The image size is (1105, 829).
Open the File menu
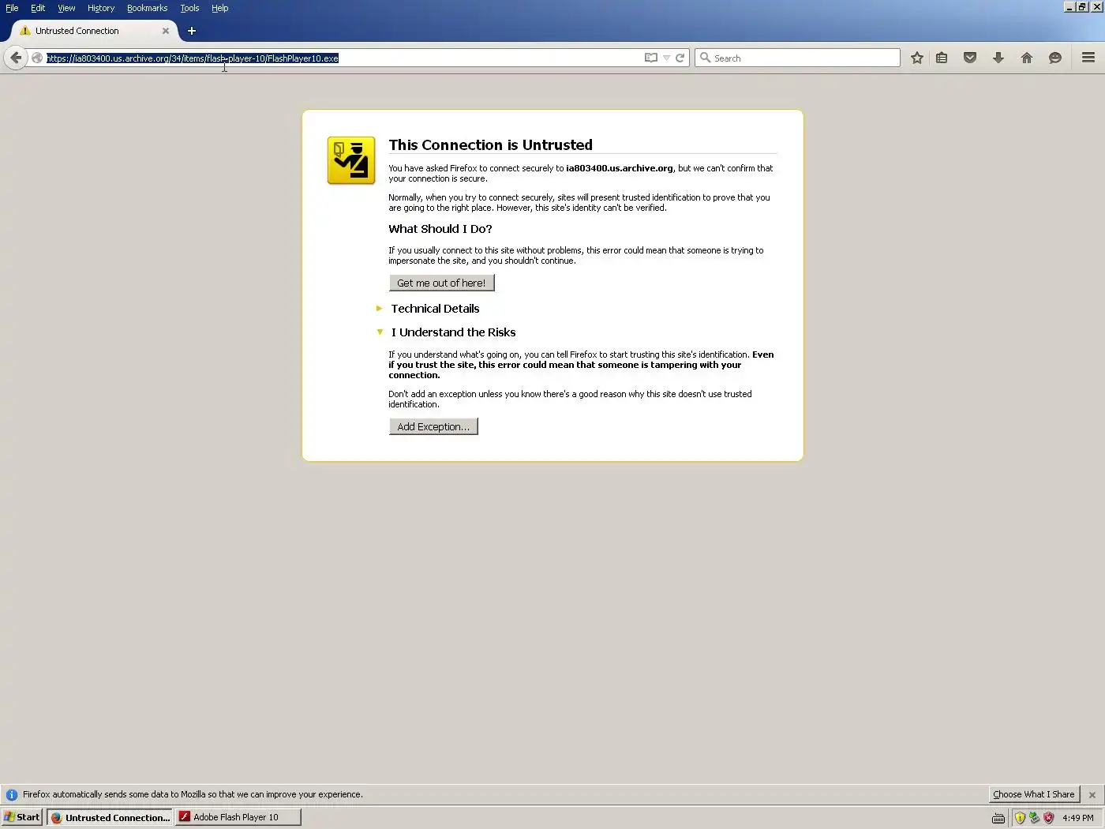12,8
